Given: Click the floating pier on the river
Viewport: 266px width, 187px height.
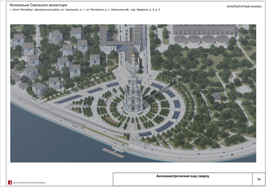Looking at the screenshot, I should point(113,153).
